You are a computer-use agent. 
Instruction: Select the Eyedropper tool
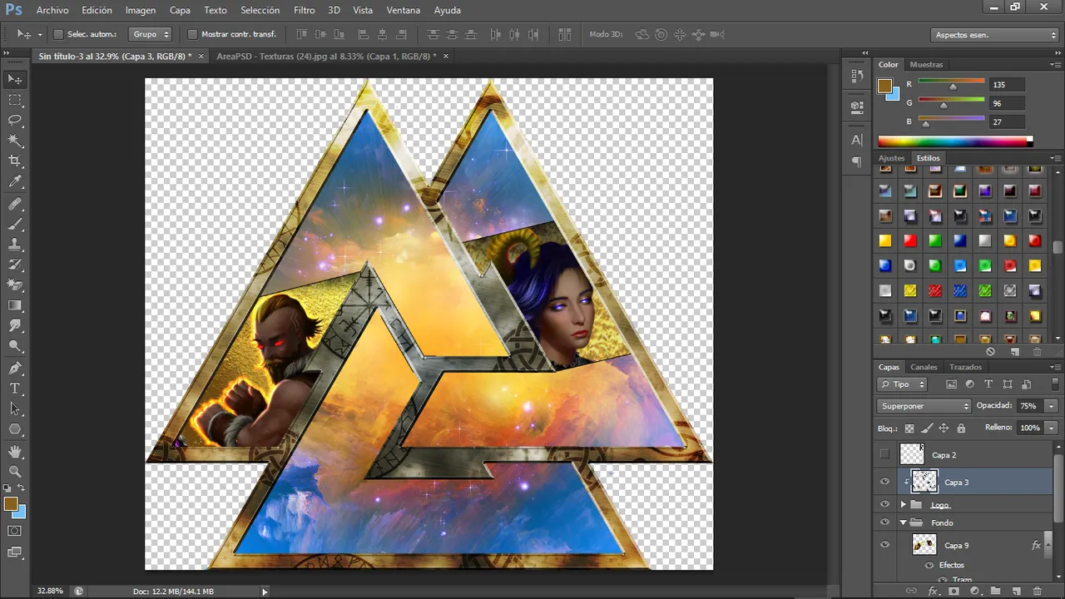point(15,181)
